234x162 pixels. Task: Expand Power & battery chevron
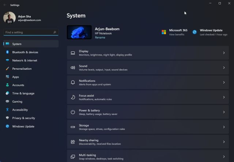click(224, 112)
